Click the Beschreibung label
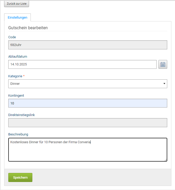The height and width of the screenshot is (190, 175). point(18,134)
